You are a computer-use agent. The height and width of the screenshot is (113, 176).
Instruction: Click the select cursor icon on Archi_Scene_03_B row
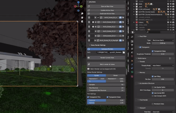123,22
